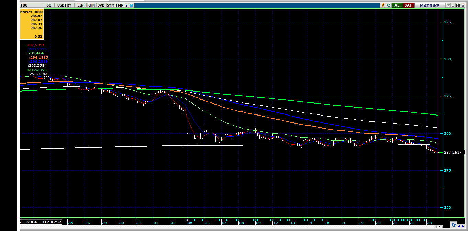468x231 pixels.
Task: Open the Twitter bird icon
Action: pos(132,5)
